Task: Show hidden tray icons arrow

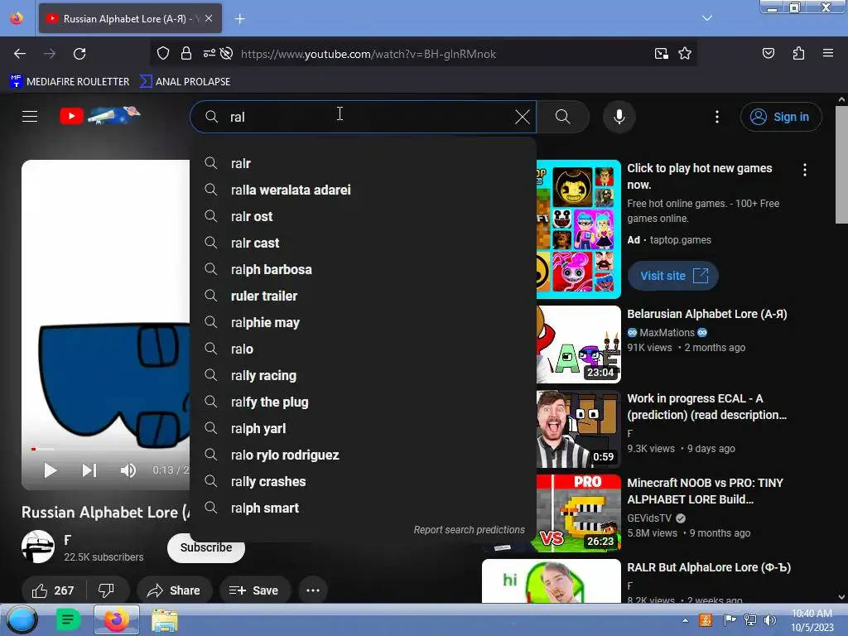Action: coord(685,620)
